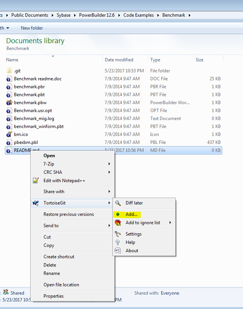Click the Benchmark.pbt file icon

tap(9, 95)
